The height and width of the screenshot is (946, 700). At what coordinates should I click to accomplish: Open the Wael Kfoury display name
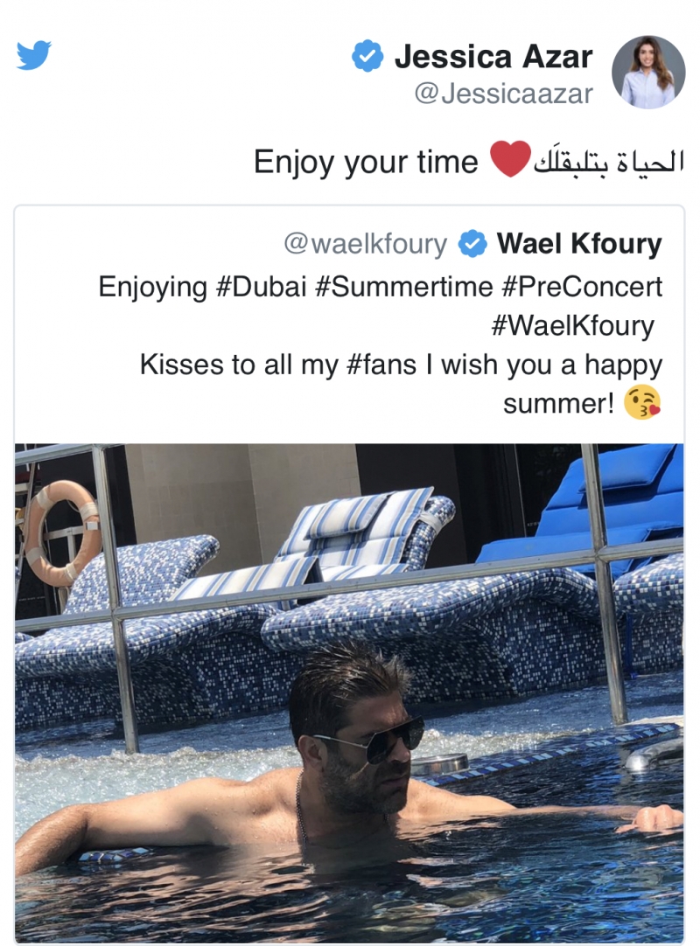click(579, 244)
